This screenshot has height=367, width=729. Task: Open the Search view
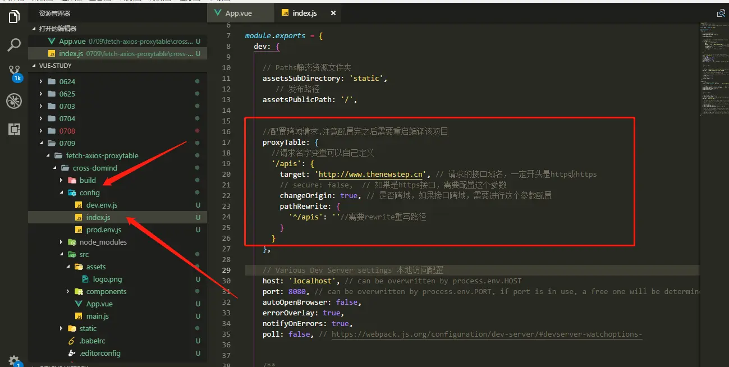pyautogui.click(x=13, y=45)
